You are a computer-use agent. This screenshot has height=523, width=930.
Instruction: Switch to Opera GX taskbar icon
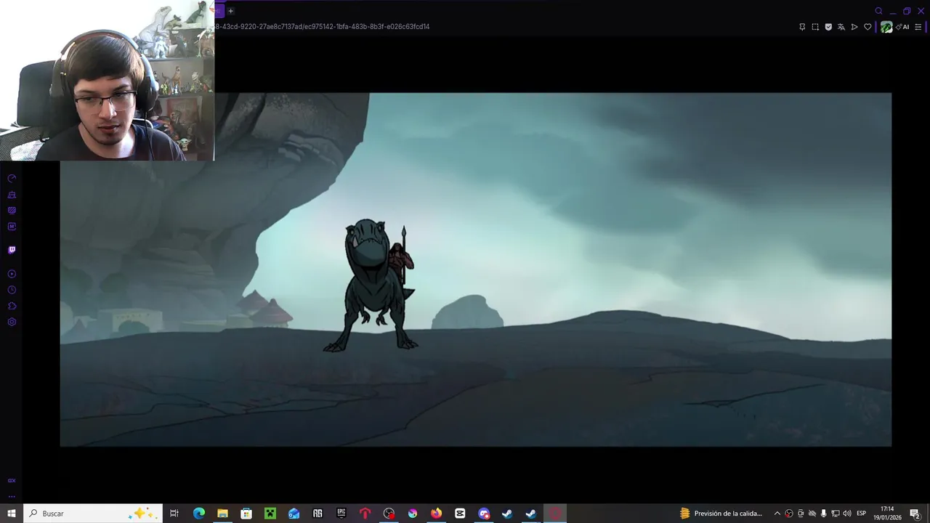coord(555,514)
